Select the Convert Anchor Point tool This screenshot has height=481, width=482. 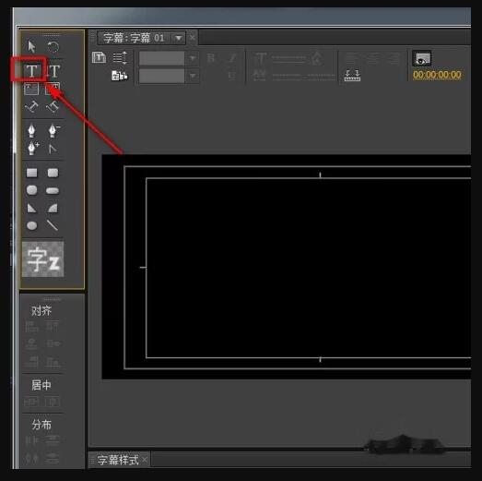tap(53, 150)
